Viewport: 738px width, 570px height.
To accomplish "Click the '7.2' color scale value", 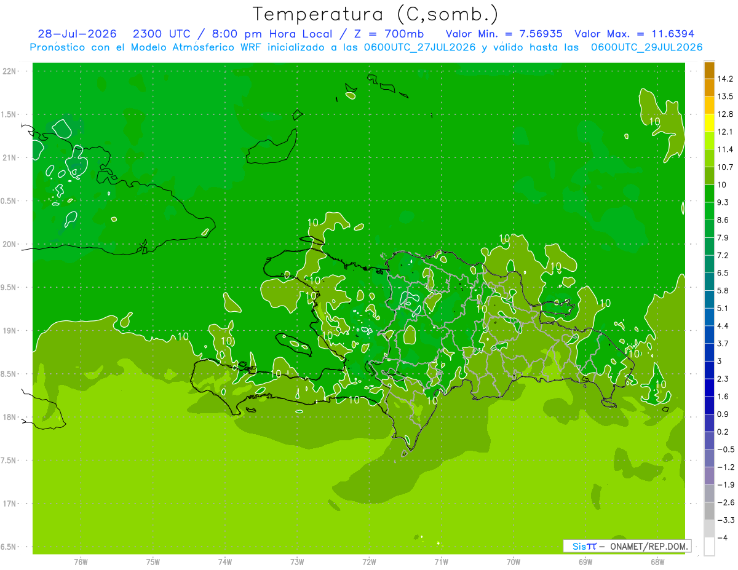I will click(723, 255).
